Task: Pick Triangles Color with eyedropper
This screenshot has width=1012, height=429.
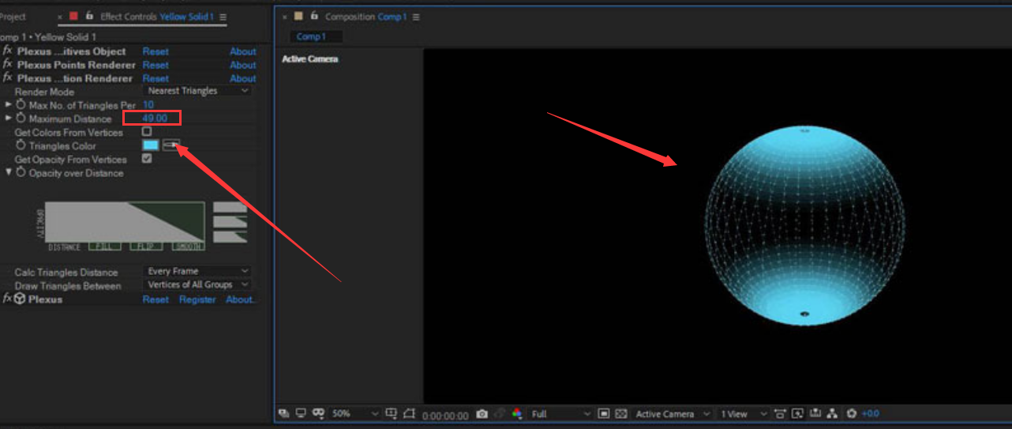Action: (x=171, y=145)
